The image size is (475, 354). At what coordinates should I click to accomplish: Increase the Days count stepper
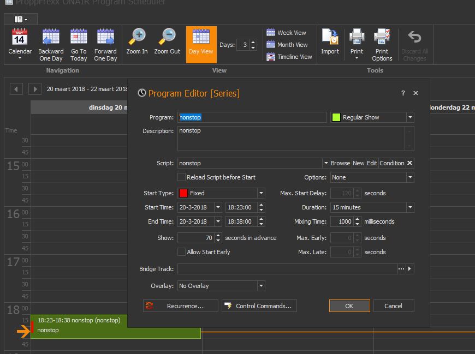(253, 42)
